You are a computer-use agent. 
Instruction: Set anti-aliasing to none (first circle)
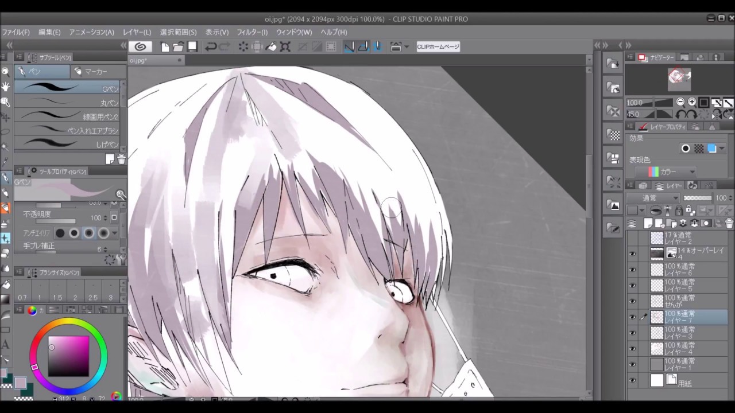coord(60,233)
